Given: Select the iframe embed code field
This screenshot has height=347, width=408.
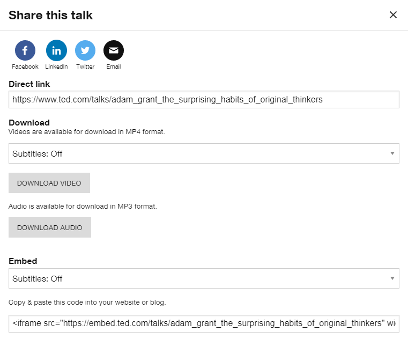Looking at the screenshot, I should click(x=204, y=323).
